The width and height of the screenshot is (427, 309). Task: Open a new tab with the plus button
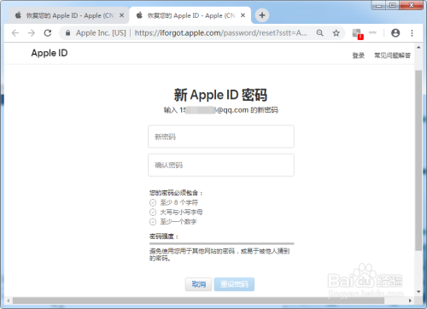262,15
